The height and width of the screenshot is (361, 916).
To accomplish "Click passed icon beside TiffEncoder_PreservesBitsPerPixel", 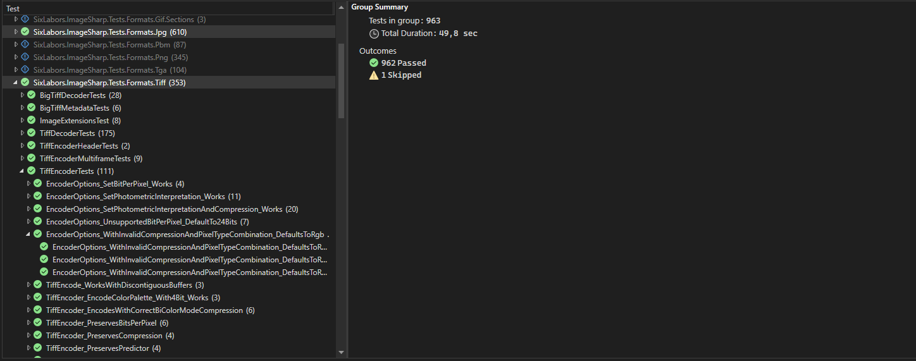I will [38, 322].
